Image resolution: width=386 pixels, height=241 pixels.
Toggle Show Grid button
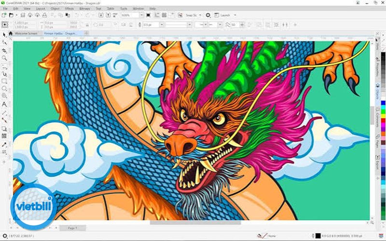point(164,15)
